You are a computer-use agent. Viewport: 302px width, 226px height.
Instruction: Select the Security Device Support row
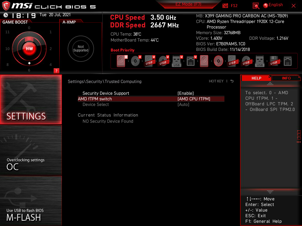click(151, 93)
